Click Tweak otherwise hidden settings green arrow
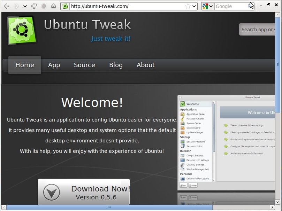The height and width of the screenshot is (211, 282). [x=226, y=125]
